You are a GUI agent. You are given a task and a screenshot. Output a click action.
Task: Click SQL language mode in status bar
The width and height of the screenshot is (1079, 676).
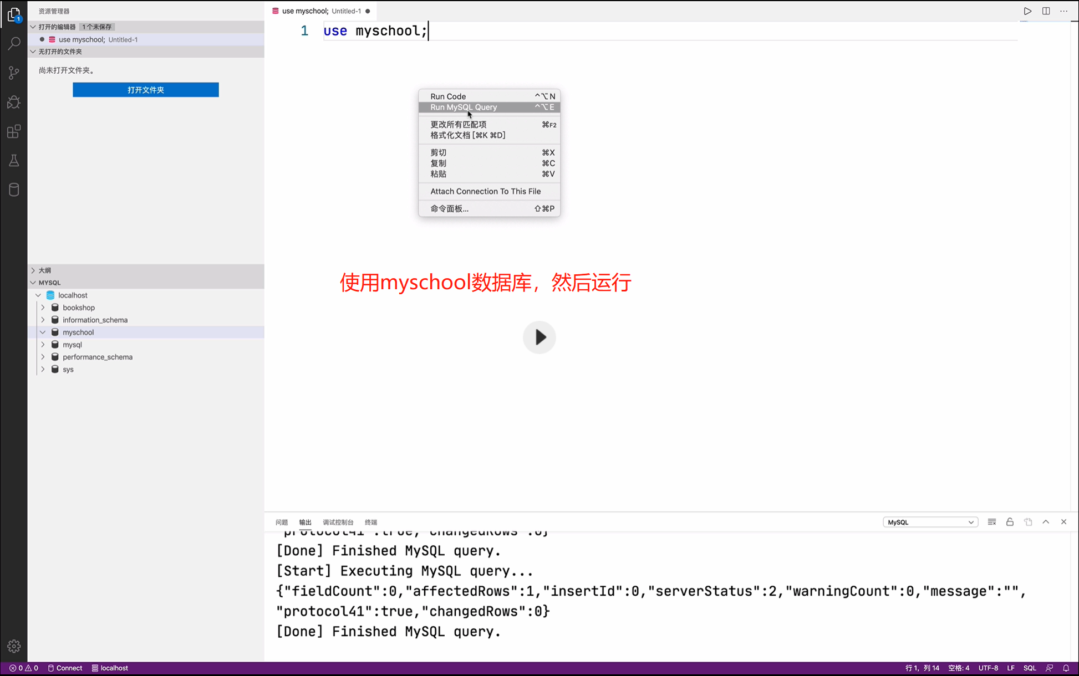click(1030, 668)
